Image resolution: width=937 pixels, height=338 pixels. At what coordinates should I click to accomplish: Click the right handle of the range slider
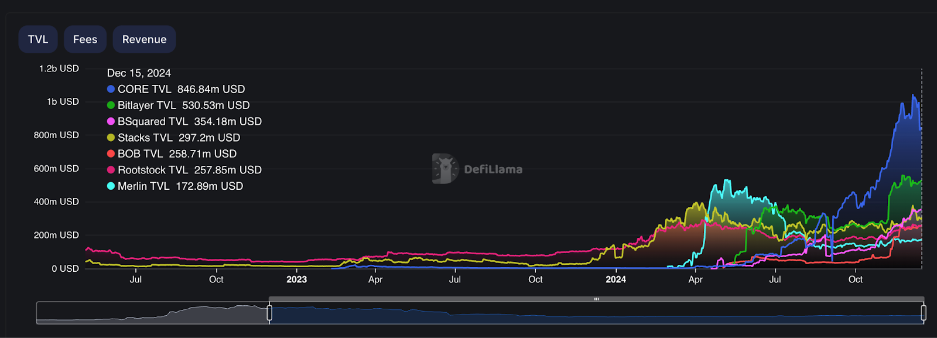click(x=924, y=313)
